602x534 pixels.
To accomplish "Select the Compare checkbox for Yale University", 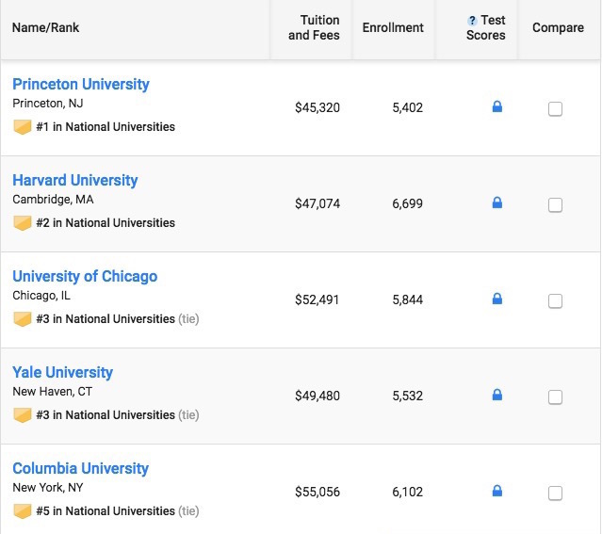I will coord(555,397).
